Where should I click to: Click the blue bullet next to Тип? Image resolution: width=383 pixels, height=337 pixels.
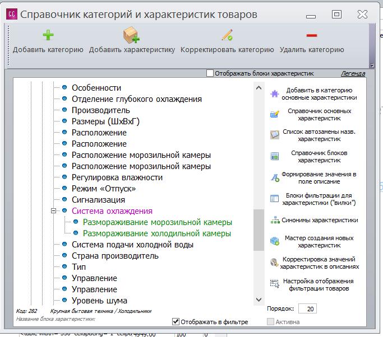click(x=64, y=266)
